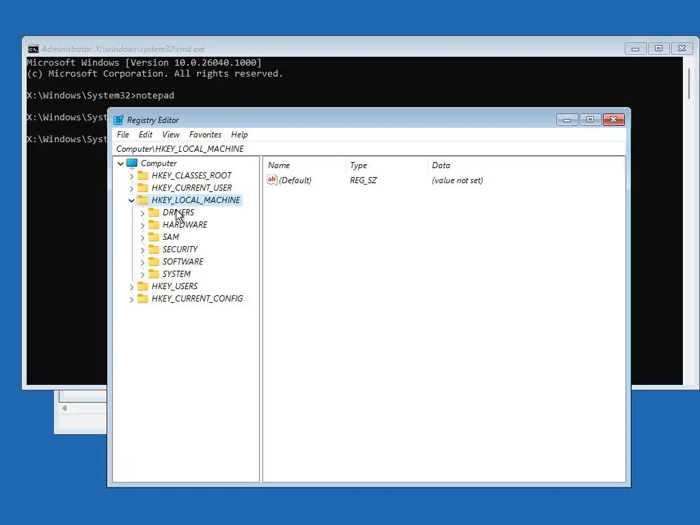700x525 pixels.
Task: Minimize the cmd.exe window
Action: 635,49
